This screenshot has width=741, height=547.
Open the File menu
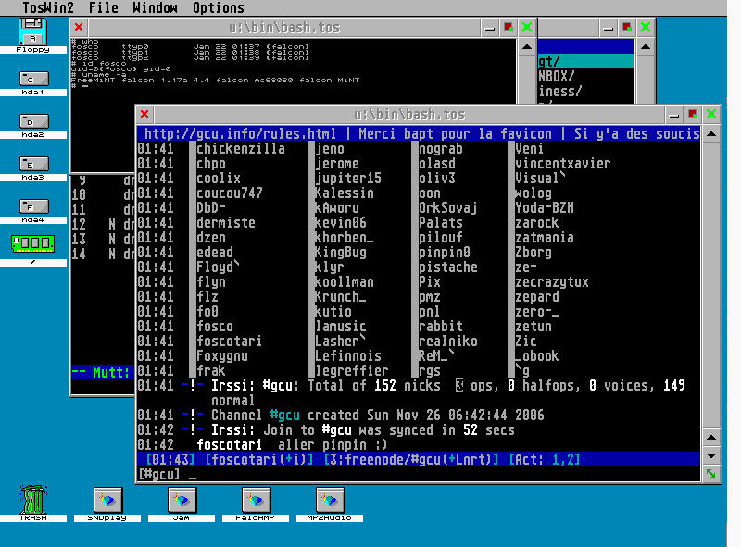coord(103,8)
